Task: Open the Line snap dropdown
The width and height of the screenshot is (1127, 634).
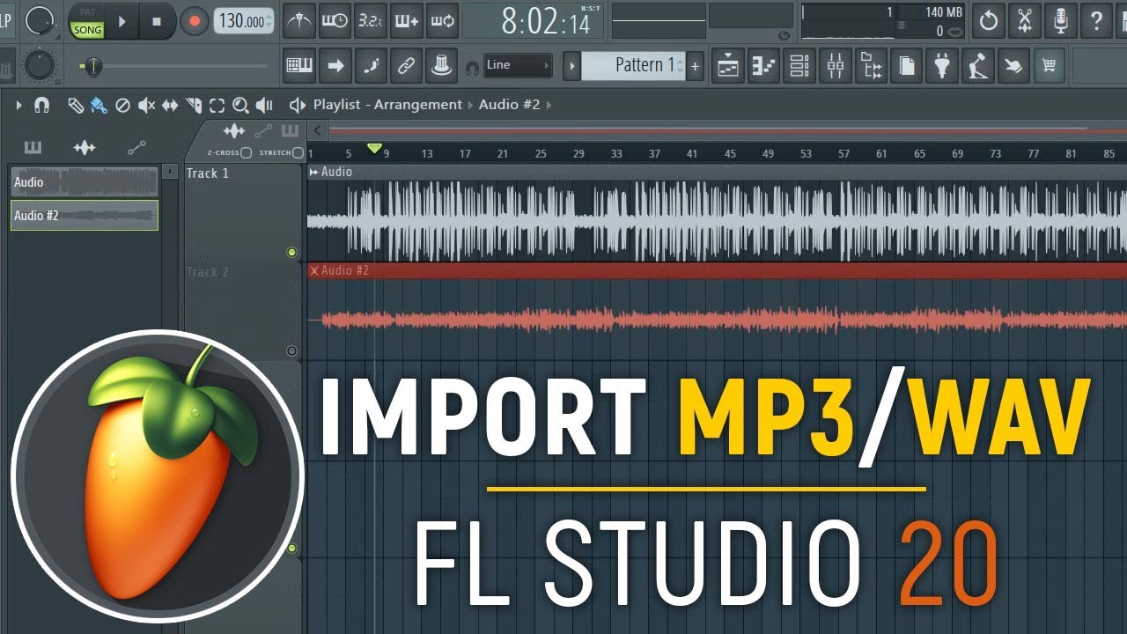Action: point(518,65)
